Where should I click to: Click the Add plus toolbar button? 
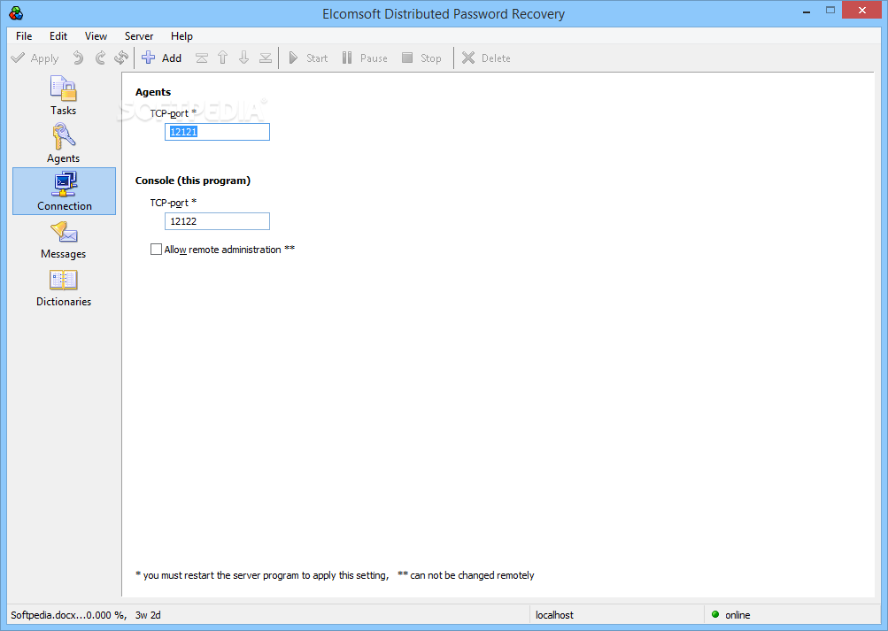(162, 58)
